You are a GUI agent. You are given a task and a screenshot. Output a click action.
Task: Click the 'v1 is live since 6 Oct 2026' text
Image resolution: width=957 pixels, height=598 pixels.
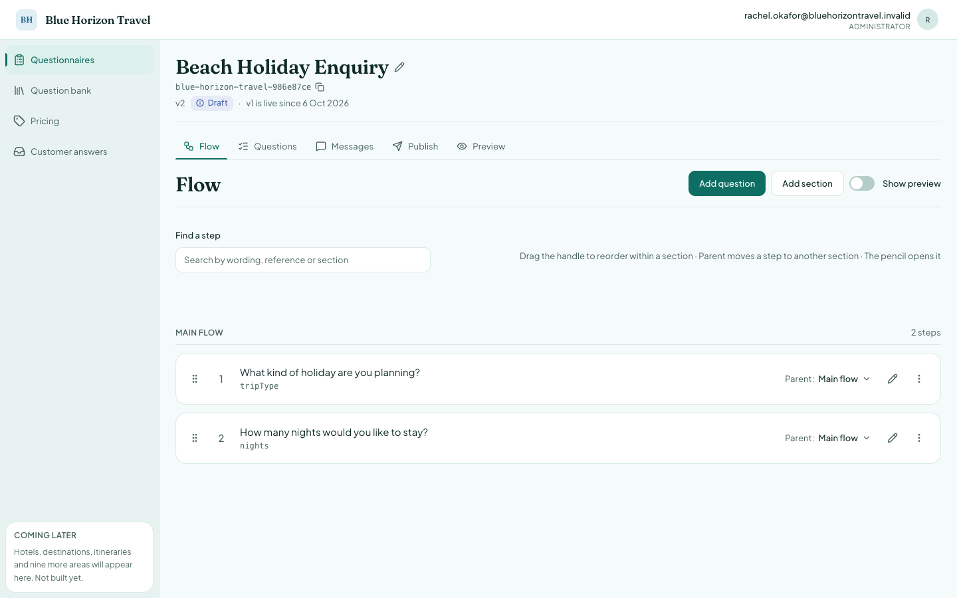[x=297, y=103]
